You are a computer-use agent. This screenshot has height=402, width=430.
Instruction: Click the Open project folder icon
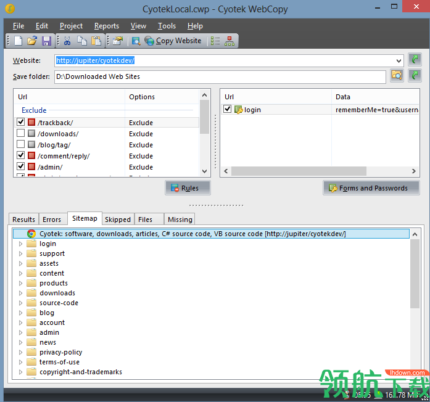click(32, 41)
